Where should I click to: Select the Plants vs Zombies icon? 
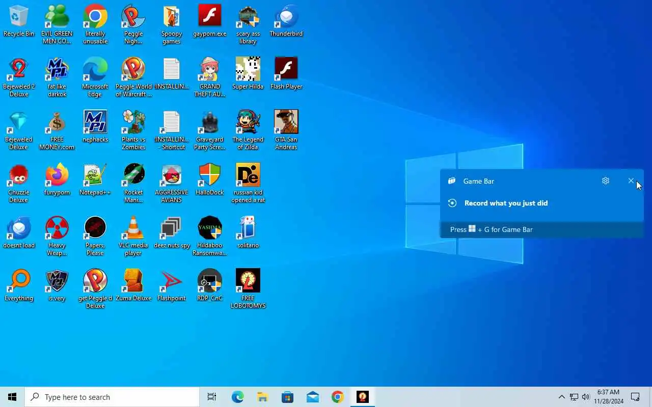pos(133,131)
